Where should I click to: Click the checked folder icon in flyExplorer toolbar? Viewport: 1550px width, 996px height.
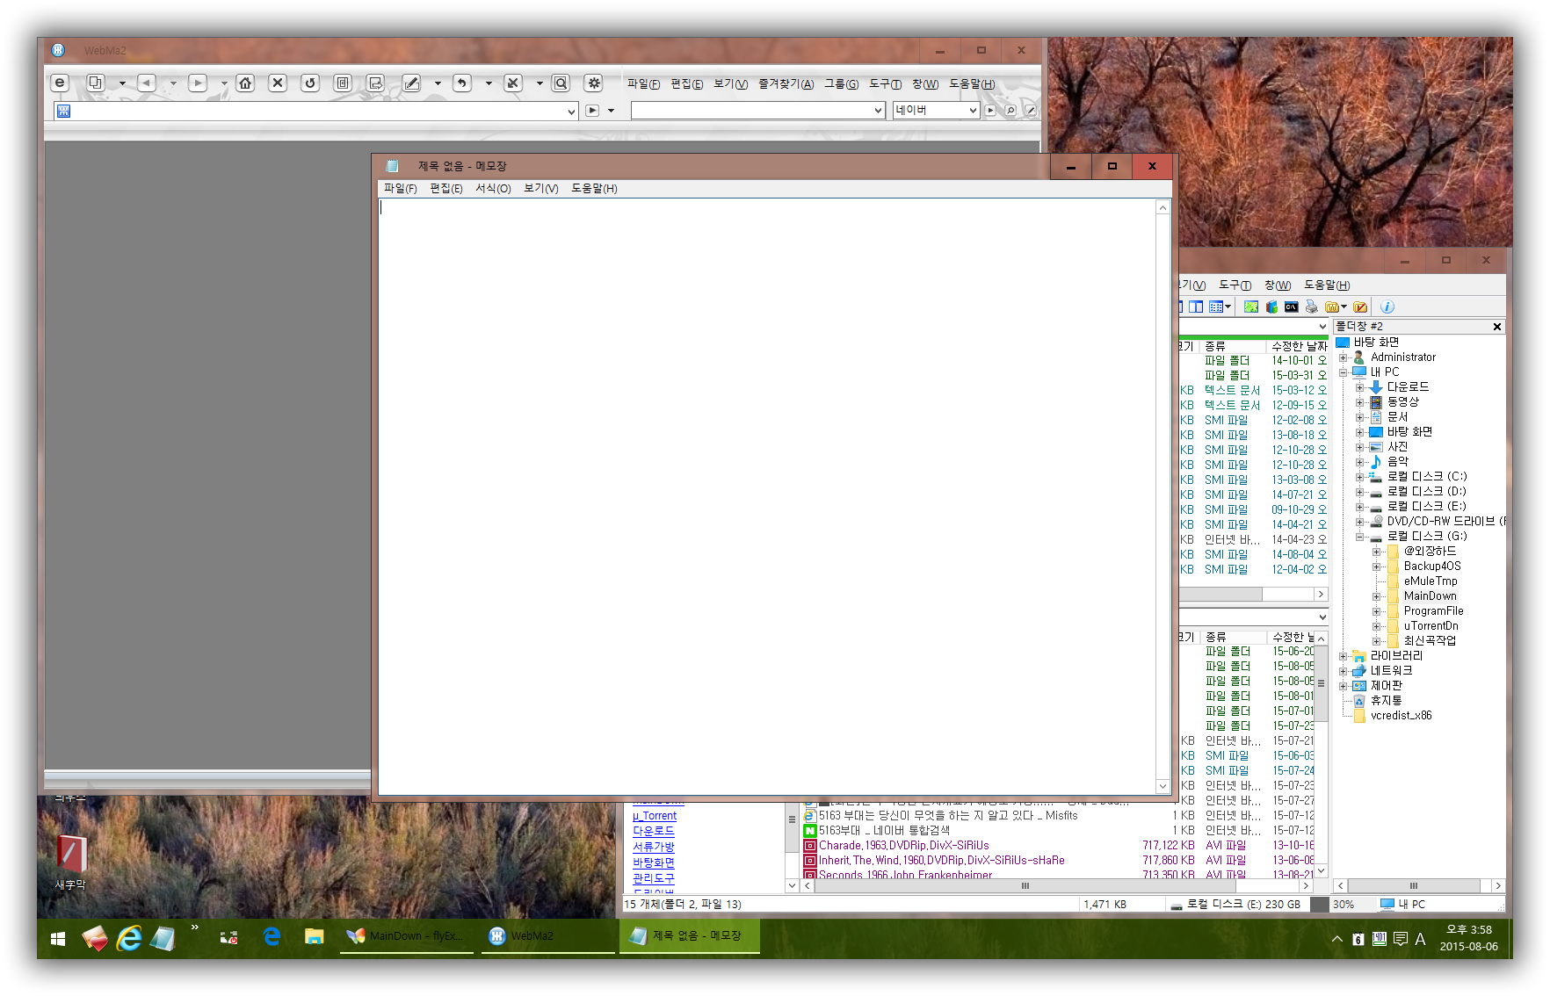coord(1360,307)
